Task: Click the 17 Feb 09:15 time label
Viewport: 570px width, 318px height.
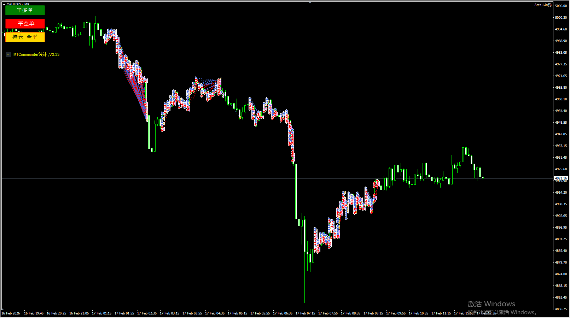Action: (x=373, y=313)
